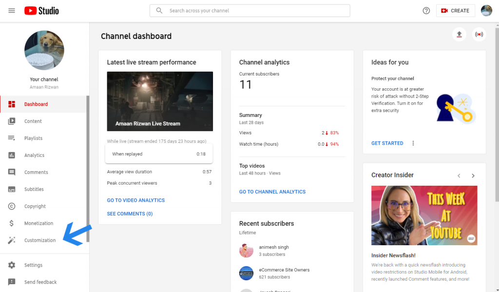499x292 pixels.
Task: Click the 'Views' summary row label
Action: click(x=246, y=133)
